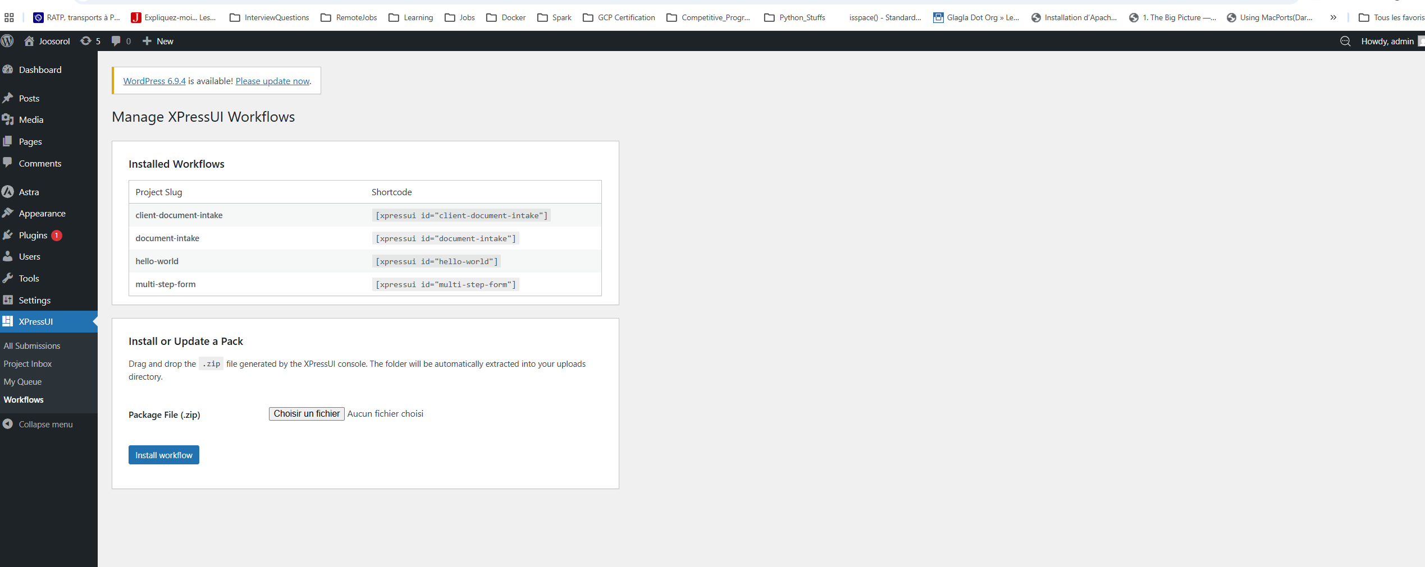Click the Users icon in sidebar
Viewport: 1425px width, 567px height.
pyautogui.click(x=8, y=256)
